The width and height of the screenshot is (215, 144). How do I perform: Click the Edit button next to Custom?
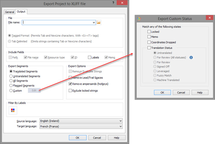34,90
